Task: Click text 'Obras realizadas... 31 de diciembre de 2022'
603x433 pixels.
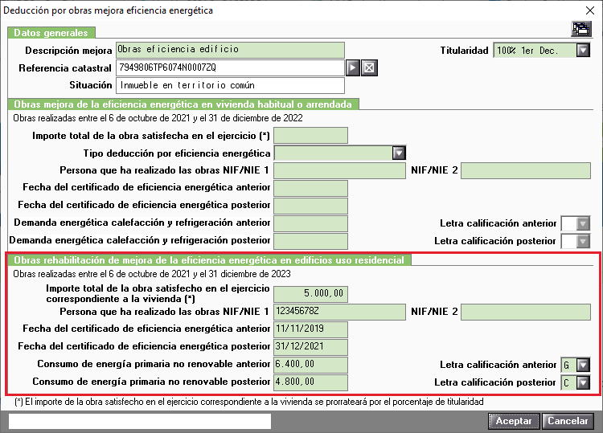Action: click(158, 118)
